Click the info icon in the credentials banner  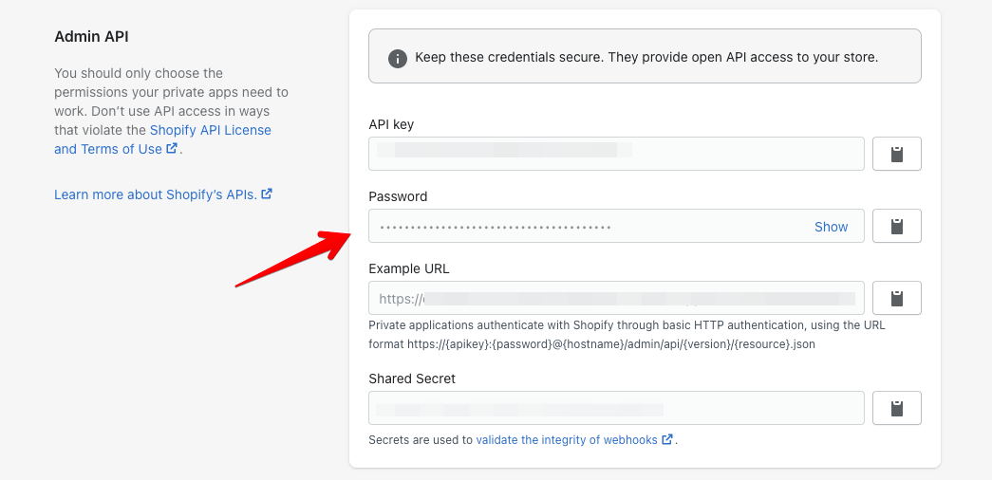(x=398, y=58)
